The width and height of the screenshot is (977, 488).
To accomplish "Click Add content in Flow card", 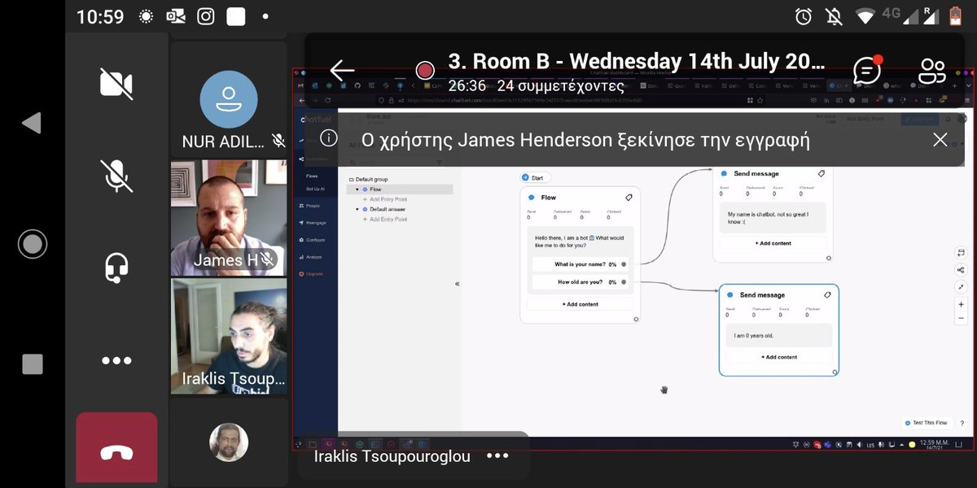I will (580, 304).
